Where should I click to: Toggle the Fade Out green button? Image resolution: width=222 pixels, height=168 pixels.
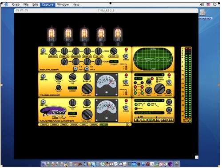tap(149, 104)
